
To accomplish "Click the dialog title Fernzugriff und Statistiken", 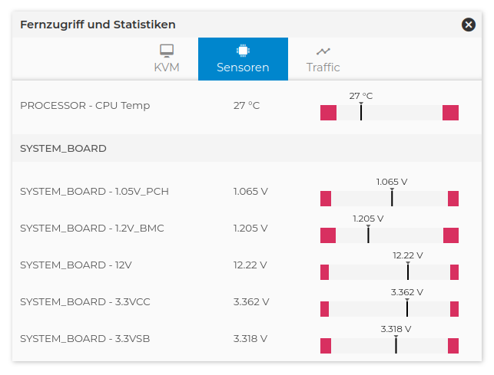I will (x=98, y=25).
